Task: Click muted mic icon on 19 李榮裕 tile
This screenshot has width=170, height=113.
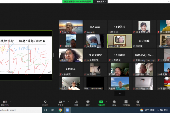Action: click(x=85, y=46)
